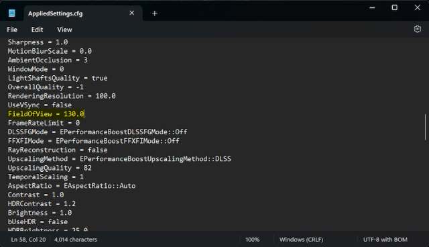The height and width of the screenshot is (247, 429).
Task: Open the View menu
Action: (64, 30)
